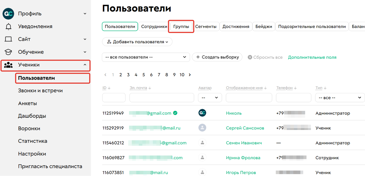Open the Аватар column filter dropdown
The height and width of the screenshot is (176, 365).
click(210, 98)
